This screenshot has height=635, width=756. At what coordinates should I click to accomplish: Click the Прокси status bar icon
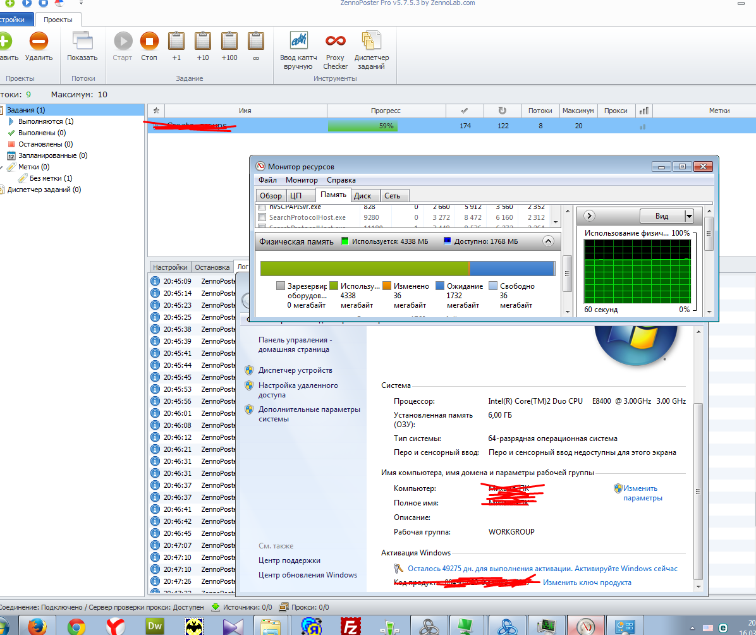284,607
